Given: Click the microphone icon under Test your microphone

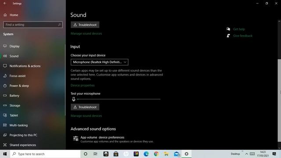Looking at the screenshot, I should [74, 99].
